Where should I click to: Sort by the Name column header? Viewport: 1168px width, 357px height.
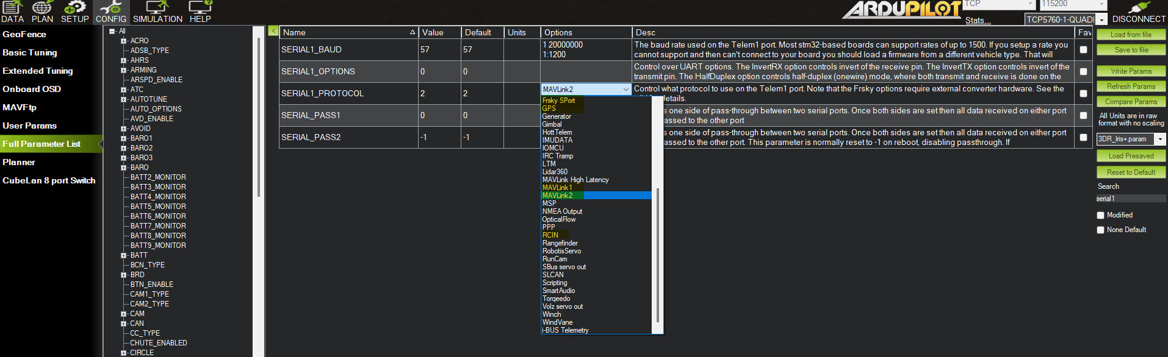click(348, 32)
